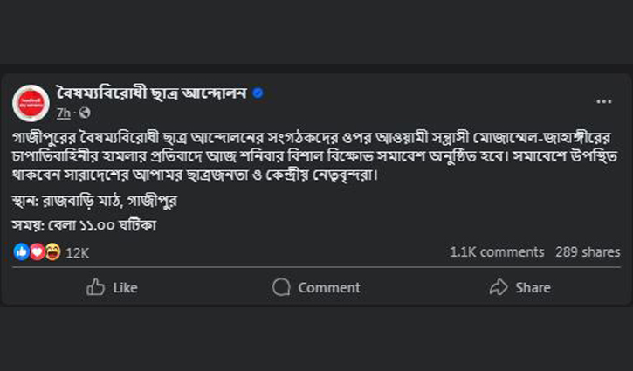Open the বৈষম্যবিরোধী ছাত্র আন্দোলন page name link

[x=151, y=93]
